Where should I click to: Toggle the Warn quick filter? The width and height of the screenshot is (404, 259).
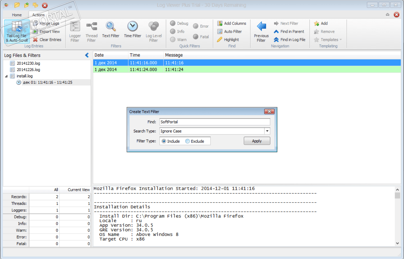(x=178, y=40)
